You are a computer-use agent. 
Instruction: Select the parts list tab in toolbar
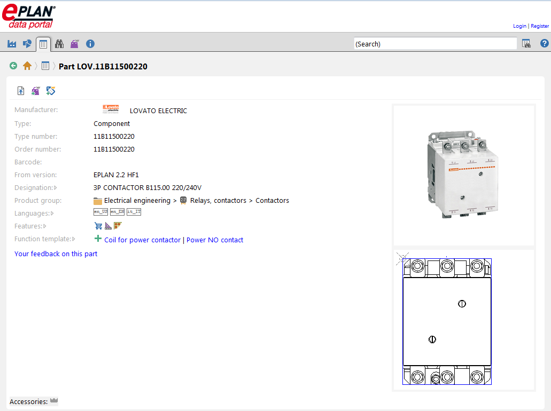43,44
